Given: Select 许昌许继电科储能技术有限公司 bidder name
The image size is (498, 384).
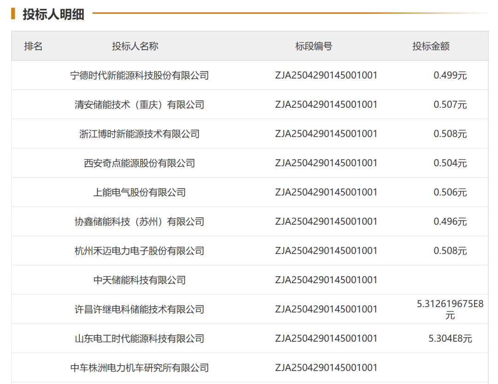Looking at the screenshot, I should tap(139, 309).
